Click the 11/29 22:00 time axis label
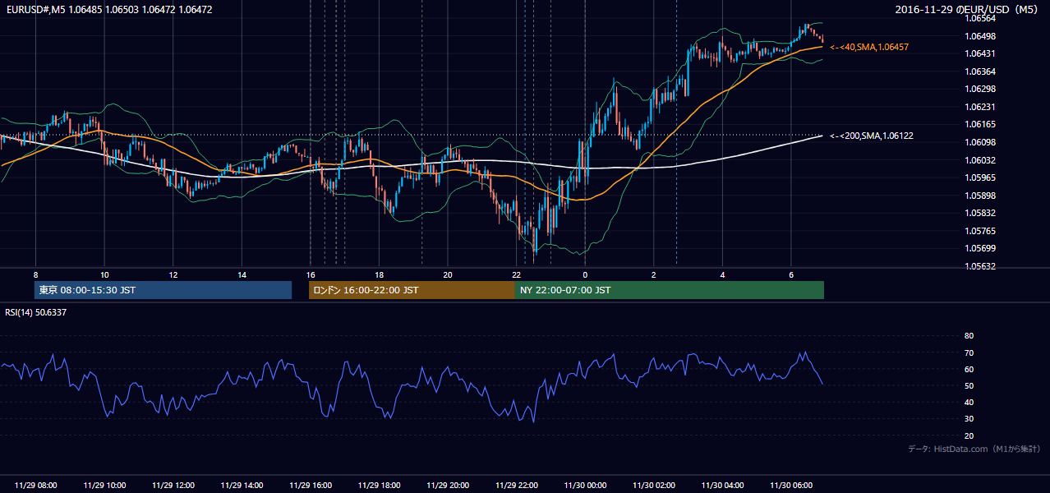 tap(517, 486)
